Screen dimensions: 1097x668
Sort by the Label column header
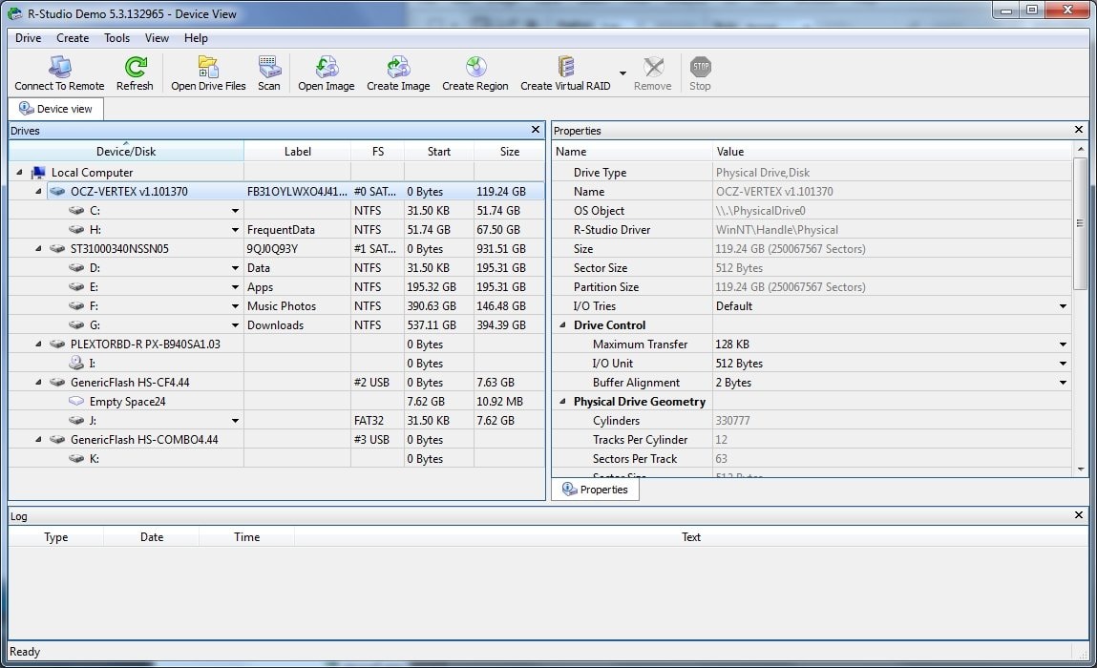click(297, 151)
